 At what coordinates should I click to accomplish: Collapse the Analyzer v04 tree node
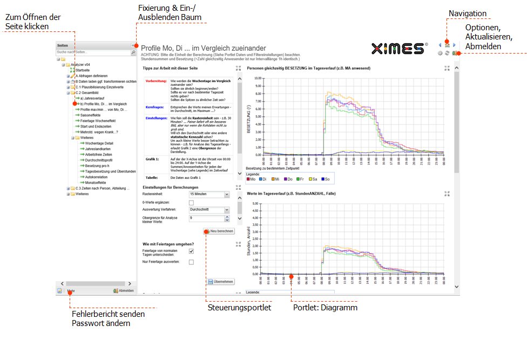63,65
